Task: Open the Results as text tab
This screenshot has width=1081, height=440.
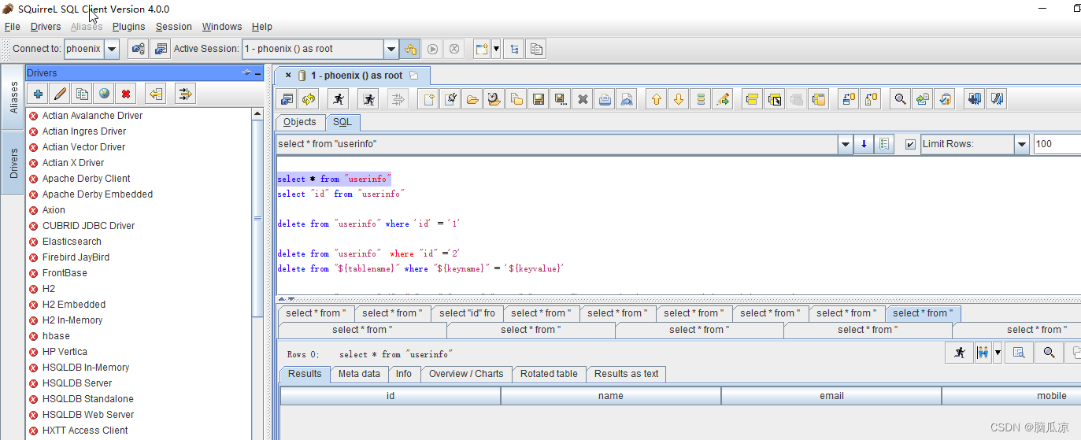Action: coord(627,374)
